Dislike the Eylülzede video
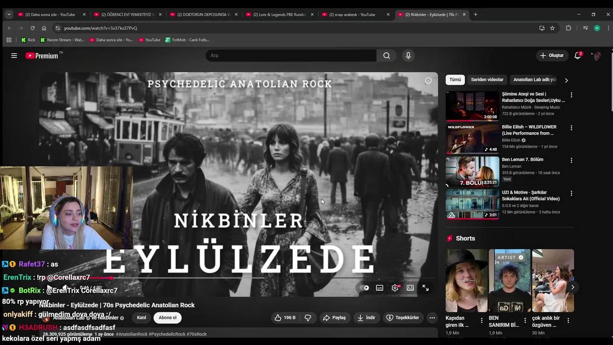This screenshot has width=613, height=345. pyautogui.click(x=308, y=318)
